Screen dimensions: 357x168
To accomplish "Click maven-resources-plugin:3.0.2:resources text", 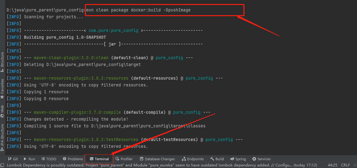I will pos(81,78).
